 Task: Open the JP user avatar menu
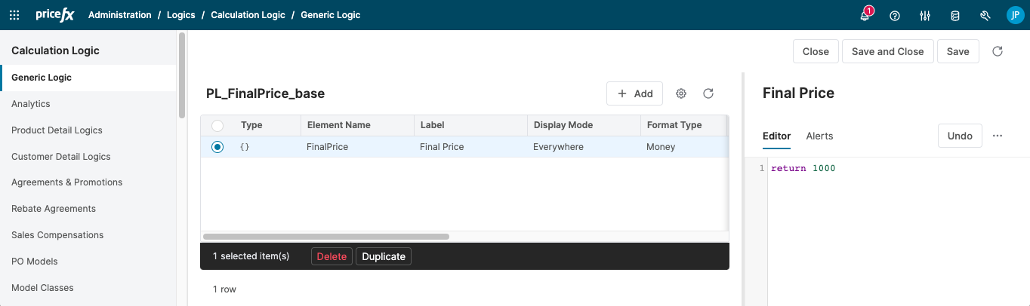click(x=1014, y=15)
